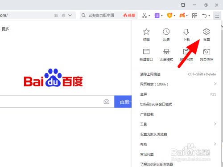
Task: Open the extensions grid icon
Action: coord(194,16)
